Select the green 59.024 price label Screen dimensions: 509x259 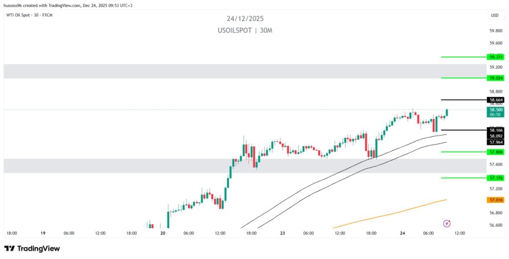click(x=496, y=78)
